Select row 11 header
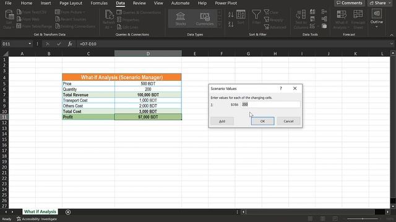 tap(4, 117)
